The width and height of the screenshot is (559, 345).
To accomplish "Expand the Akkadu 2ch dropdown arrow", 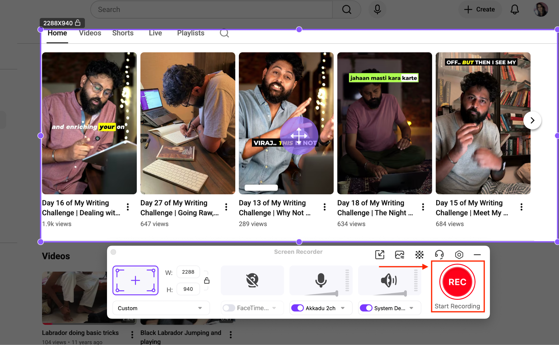I will [x=343, y=308].
